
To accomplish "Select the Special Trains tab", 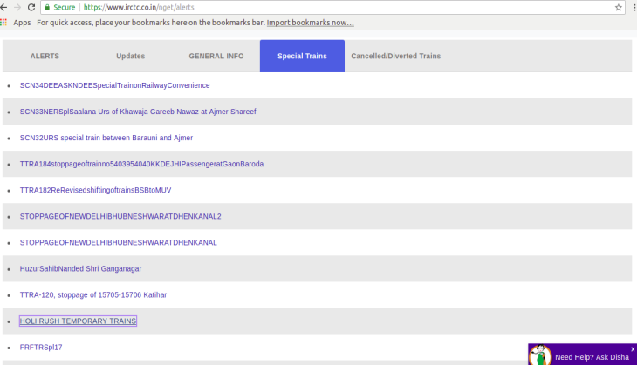I will click(x=302, y=56).
